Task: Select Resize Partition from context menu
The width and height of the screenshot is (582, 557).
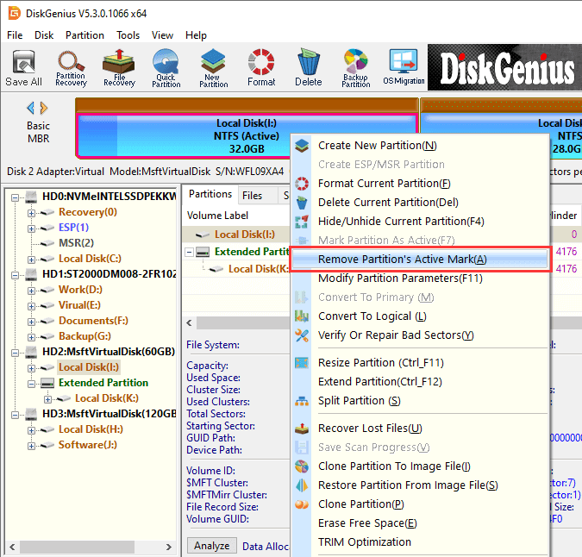Action: [x=379, y=363]
